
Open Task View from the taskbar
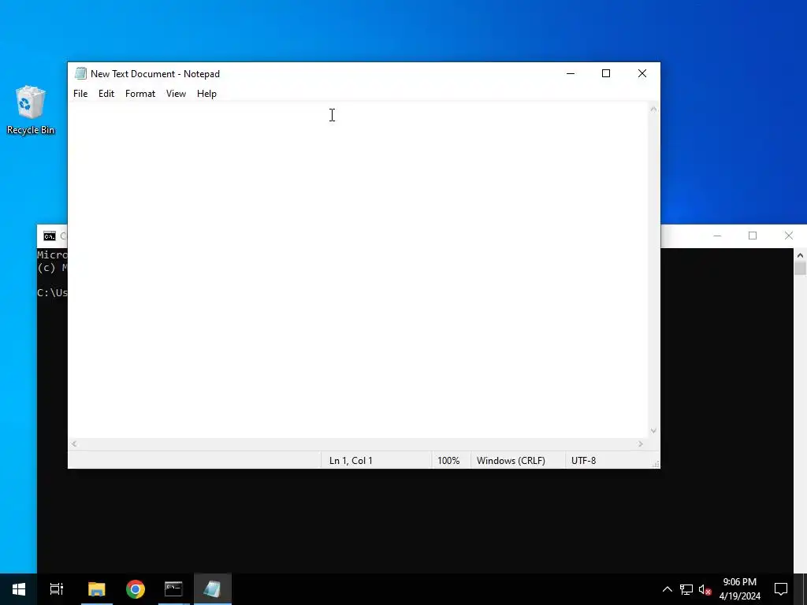[56, 589]
